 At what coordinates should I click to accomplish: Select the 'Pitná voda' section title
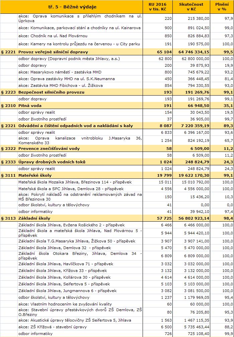pyautogui.click(x=30, y=106)
